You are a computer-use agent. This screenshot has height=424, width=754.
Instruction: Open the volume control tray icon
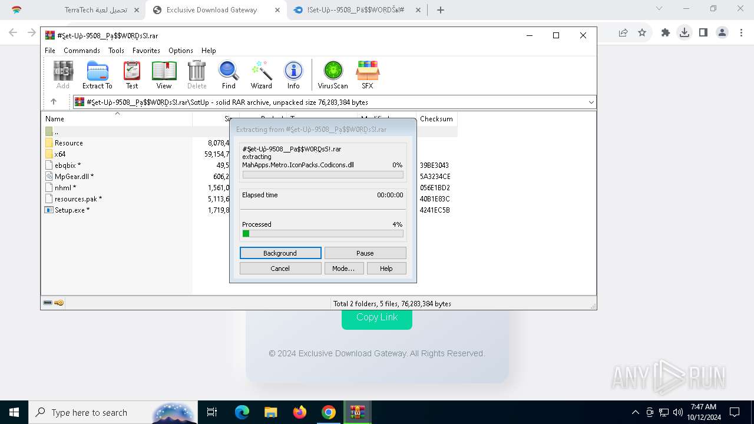pyautogui.click(x=678, y=412)
